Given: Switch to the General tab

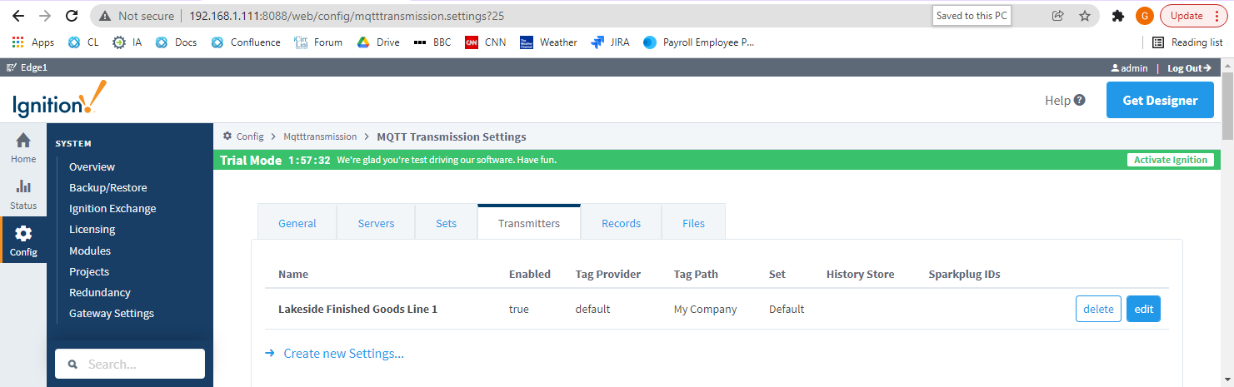Looking at the screenshot, I should [297, 223].
